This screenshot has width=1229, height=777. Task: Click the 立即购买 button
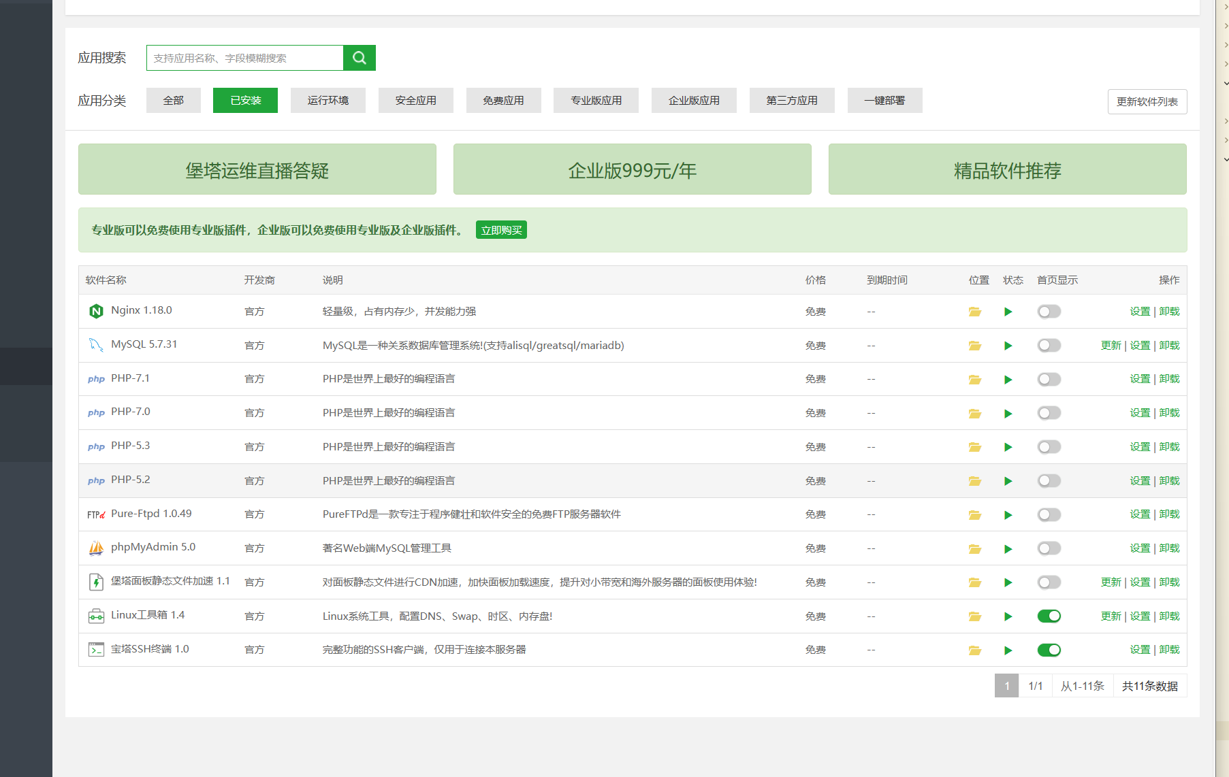pyautogui.click(x=502, y=231)
